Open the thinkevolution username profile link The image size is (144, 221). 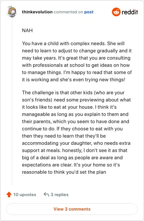pos(37,12)
